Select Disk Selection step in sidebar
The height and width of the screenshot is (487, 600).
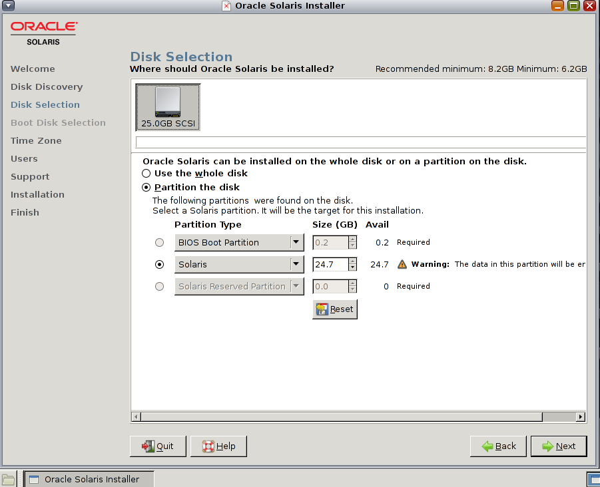click(x=45, y=104)
